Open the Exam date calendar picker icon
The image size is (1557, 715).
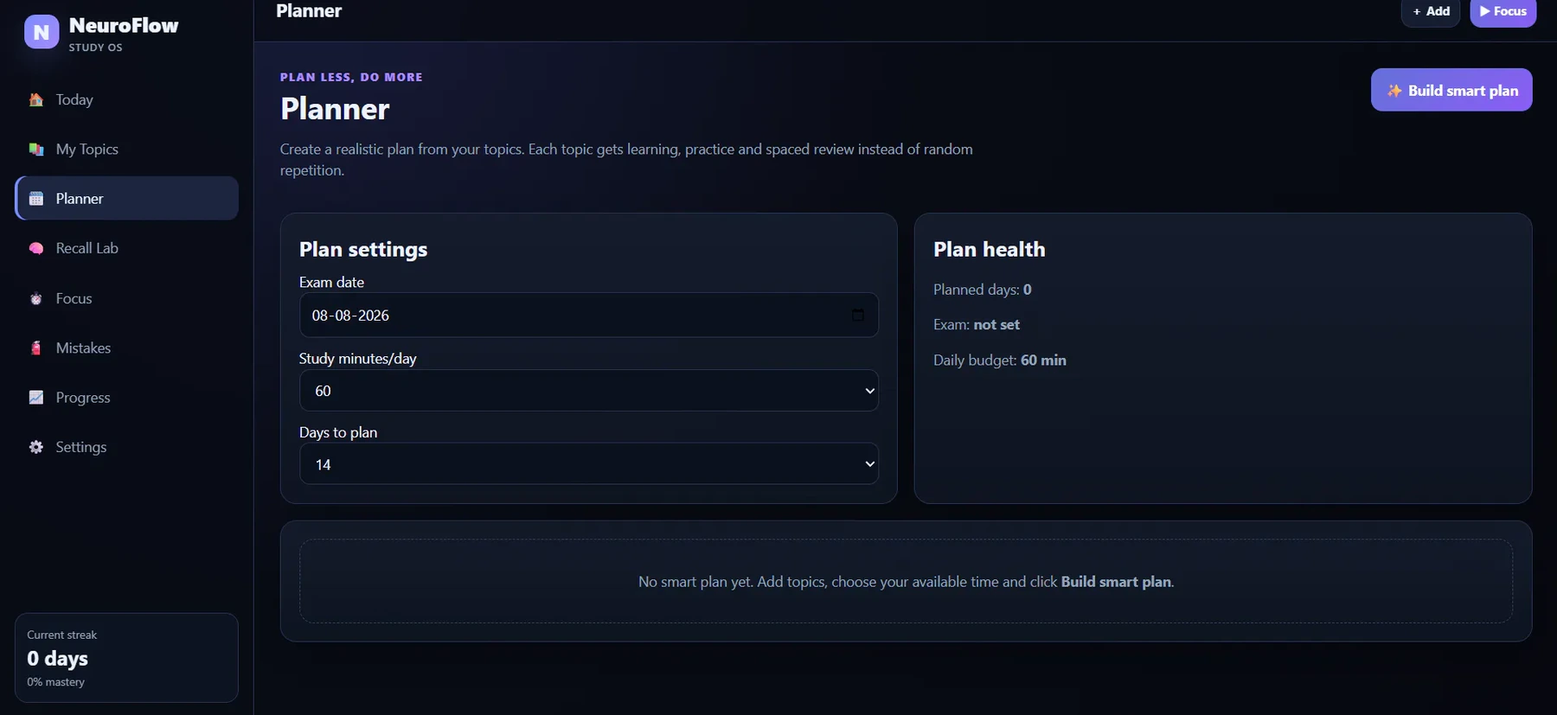tap(857, 315)
